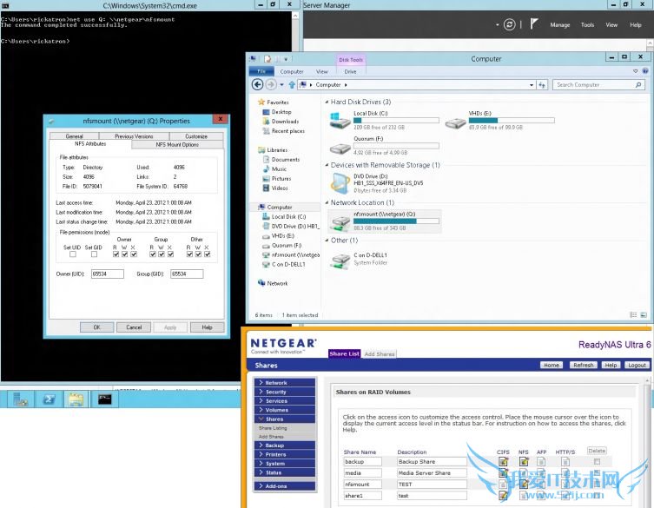This screenshot has height=508, width=654.
Task: Collapse the Other (1) group
Action: [327, 241]
